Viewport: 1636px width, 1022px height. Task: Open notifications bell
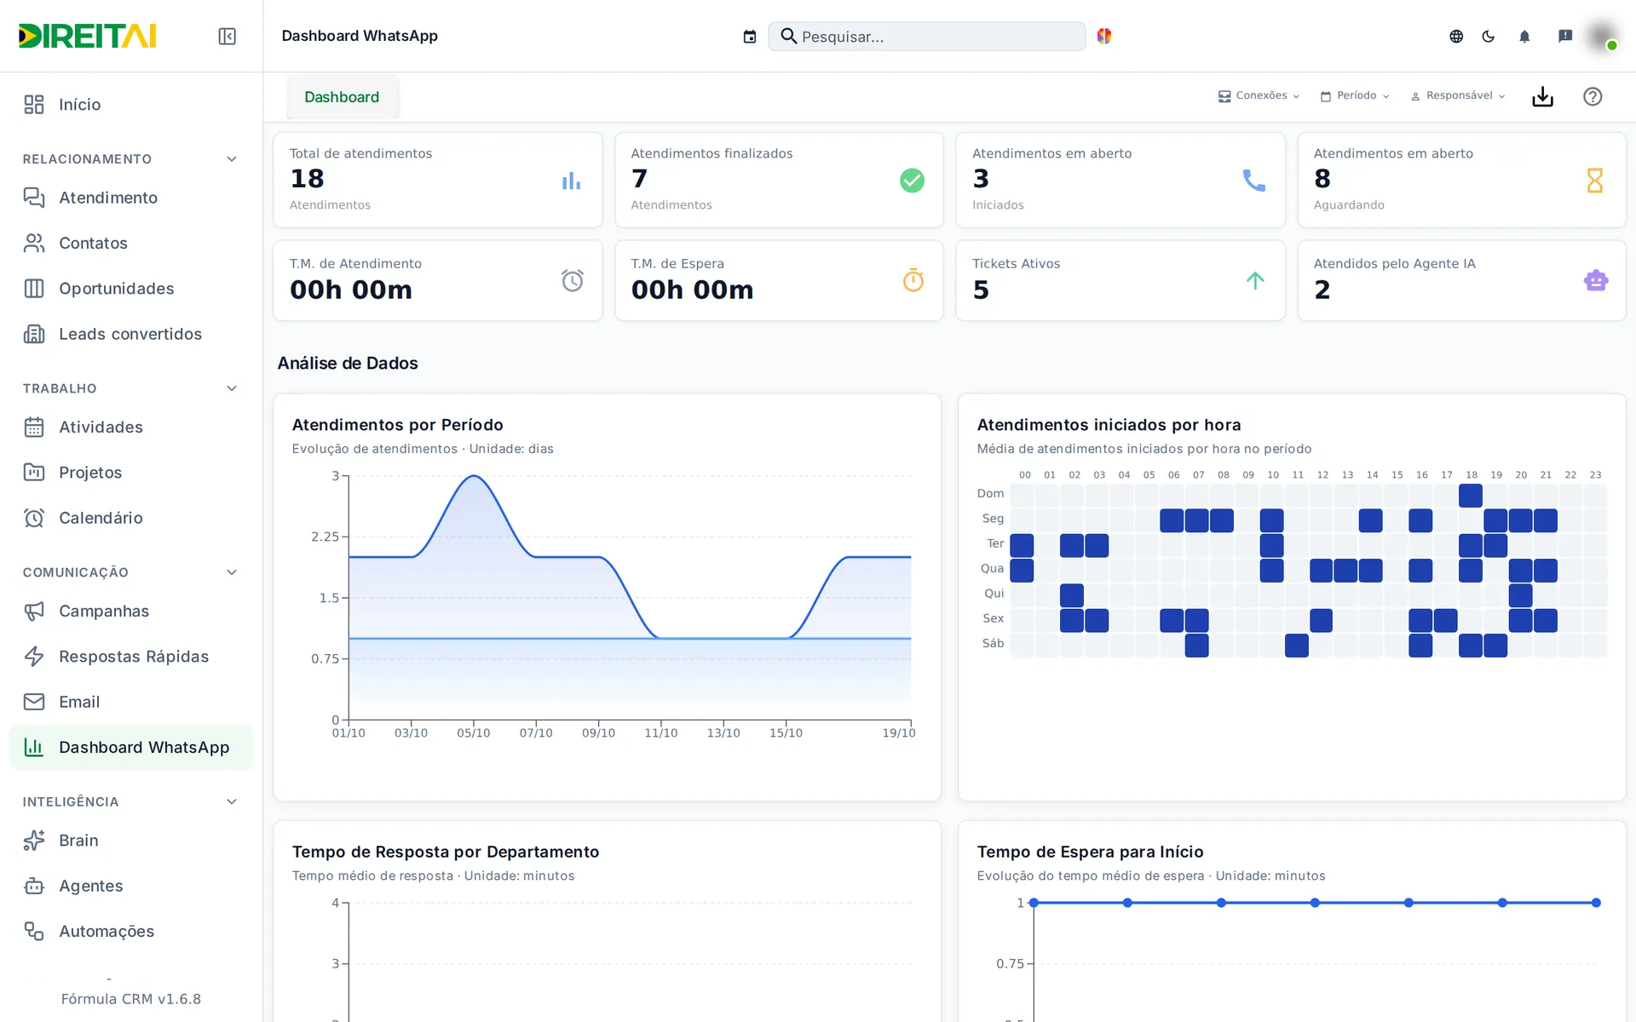pyautogui.click(x=1524, y=36)
